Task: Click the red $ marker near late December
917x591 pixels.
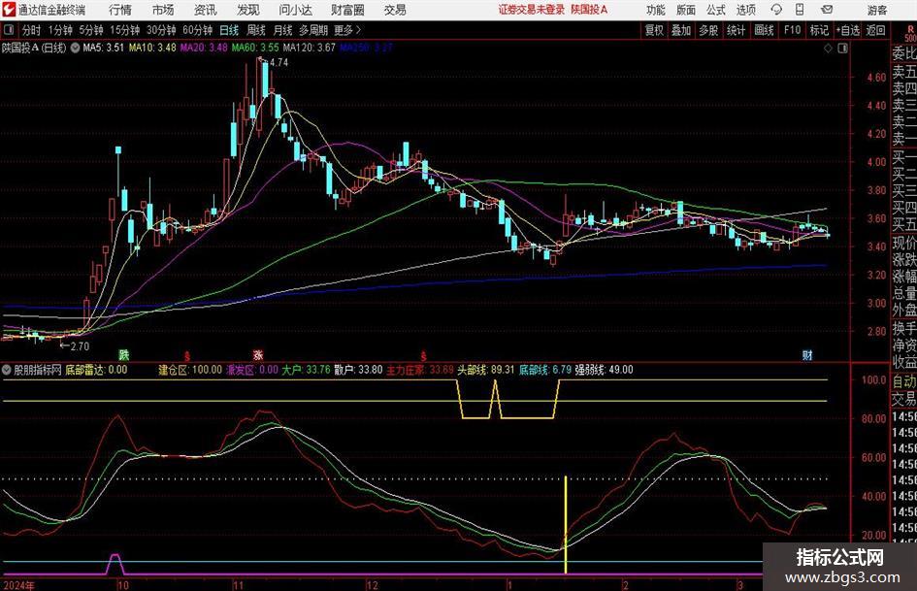Action: pos(423,355)
